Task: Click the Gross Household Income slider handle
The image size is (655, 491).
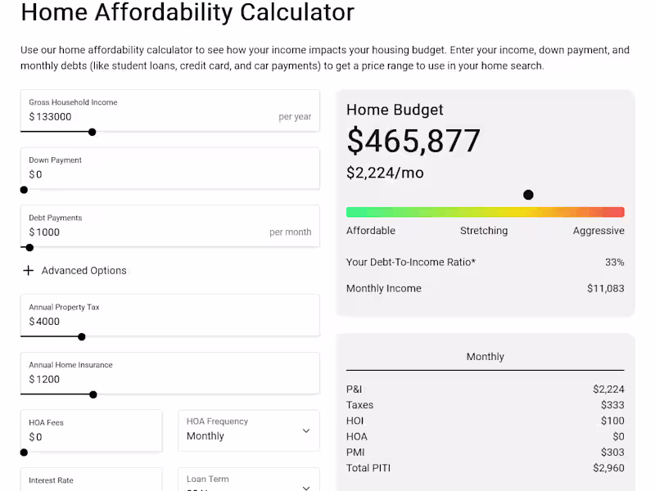Action: [92, 132]
